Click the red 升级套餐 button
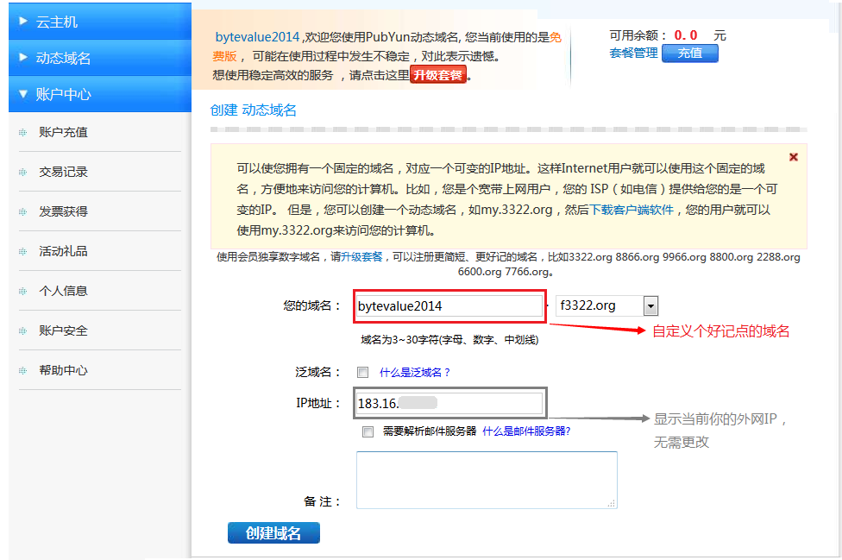 [x=438, y=75]
